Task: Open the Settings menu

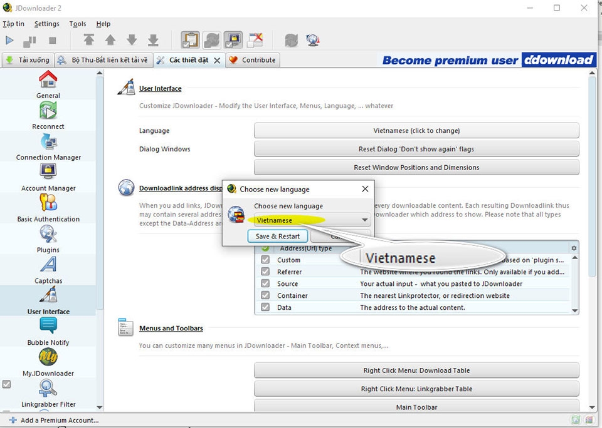Action: 47,24
